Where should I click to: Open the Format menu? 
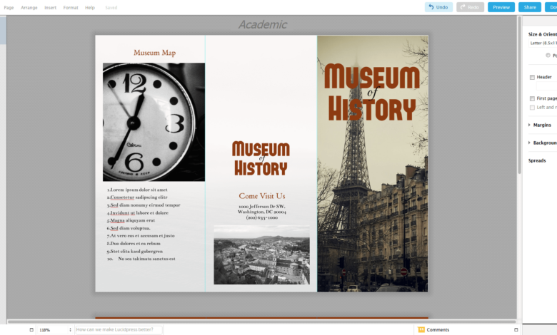pos(71,7)
